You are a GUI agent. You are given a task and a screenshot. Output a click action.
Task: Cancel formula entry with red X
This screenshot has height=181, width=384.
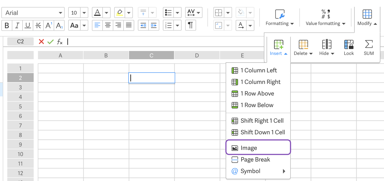pyautogui.click(x=41, y=42)
